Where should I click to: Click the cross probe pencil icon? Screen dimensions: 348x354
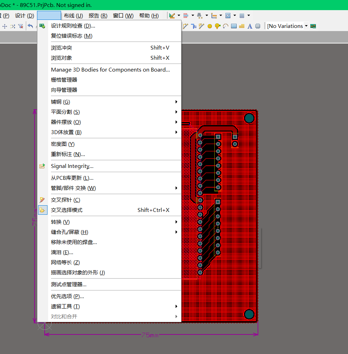pyautogui.click(x=42, y=200)
